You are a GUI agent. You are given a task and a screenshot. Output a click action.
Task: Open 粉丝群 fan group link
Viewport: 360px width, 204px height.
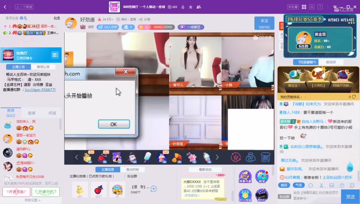[x=132, y=176]
